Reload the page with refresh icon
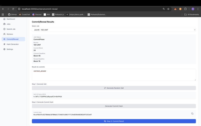The image size is (201, 126). click(13, 9)
